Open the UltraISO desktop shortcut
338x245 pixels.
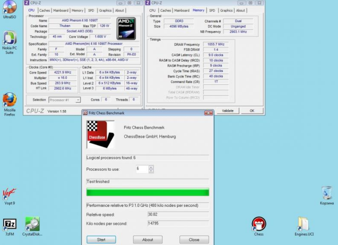[10, 9]
